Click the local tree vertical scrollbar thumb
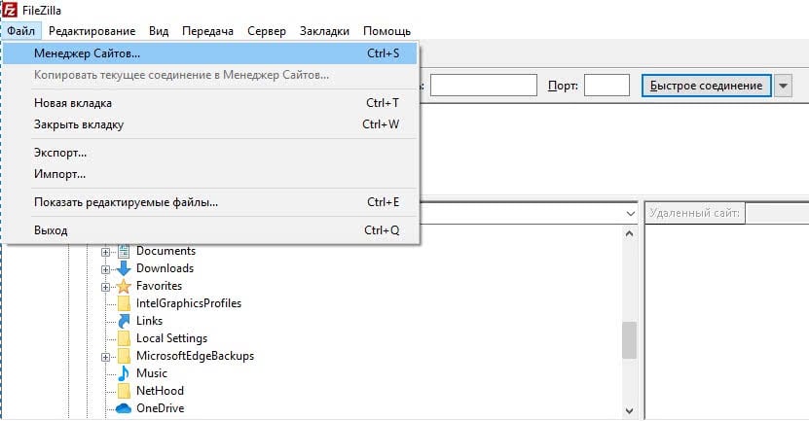 (629, 340)
